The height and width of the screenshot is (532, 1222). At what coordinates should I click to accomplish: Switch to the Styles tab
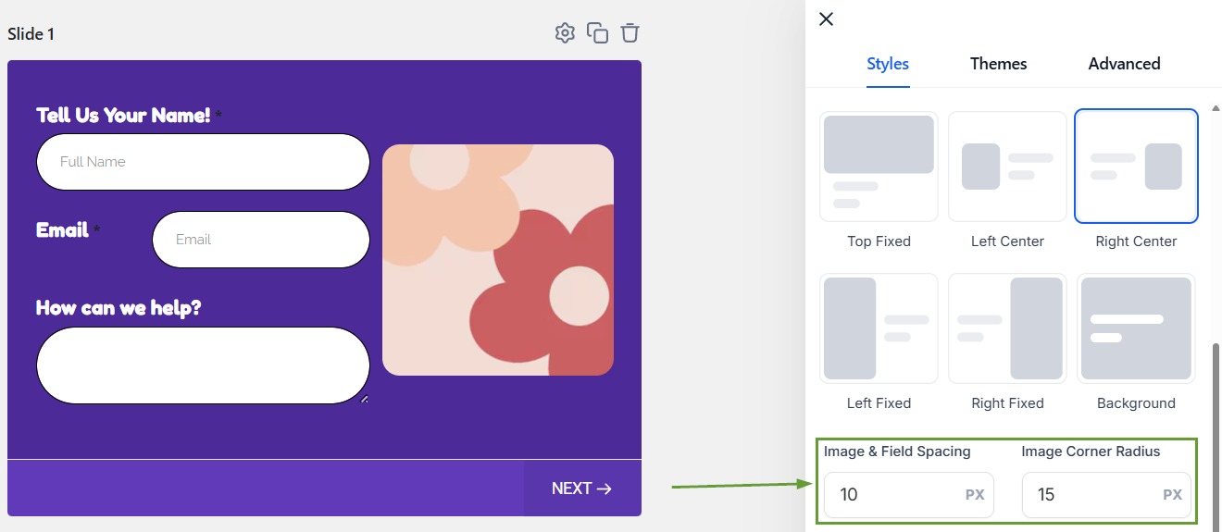pos(888,64)
